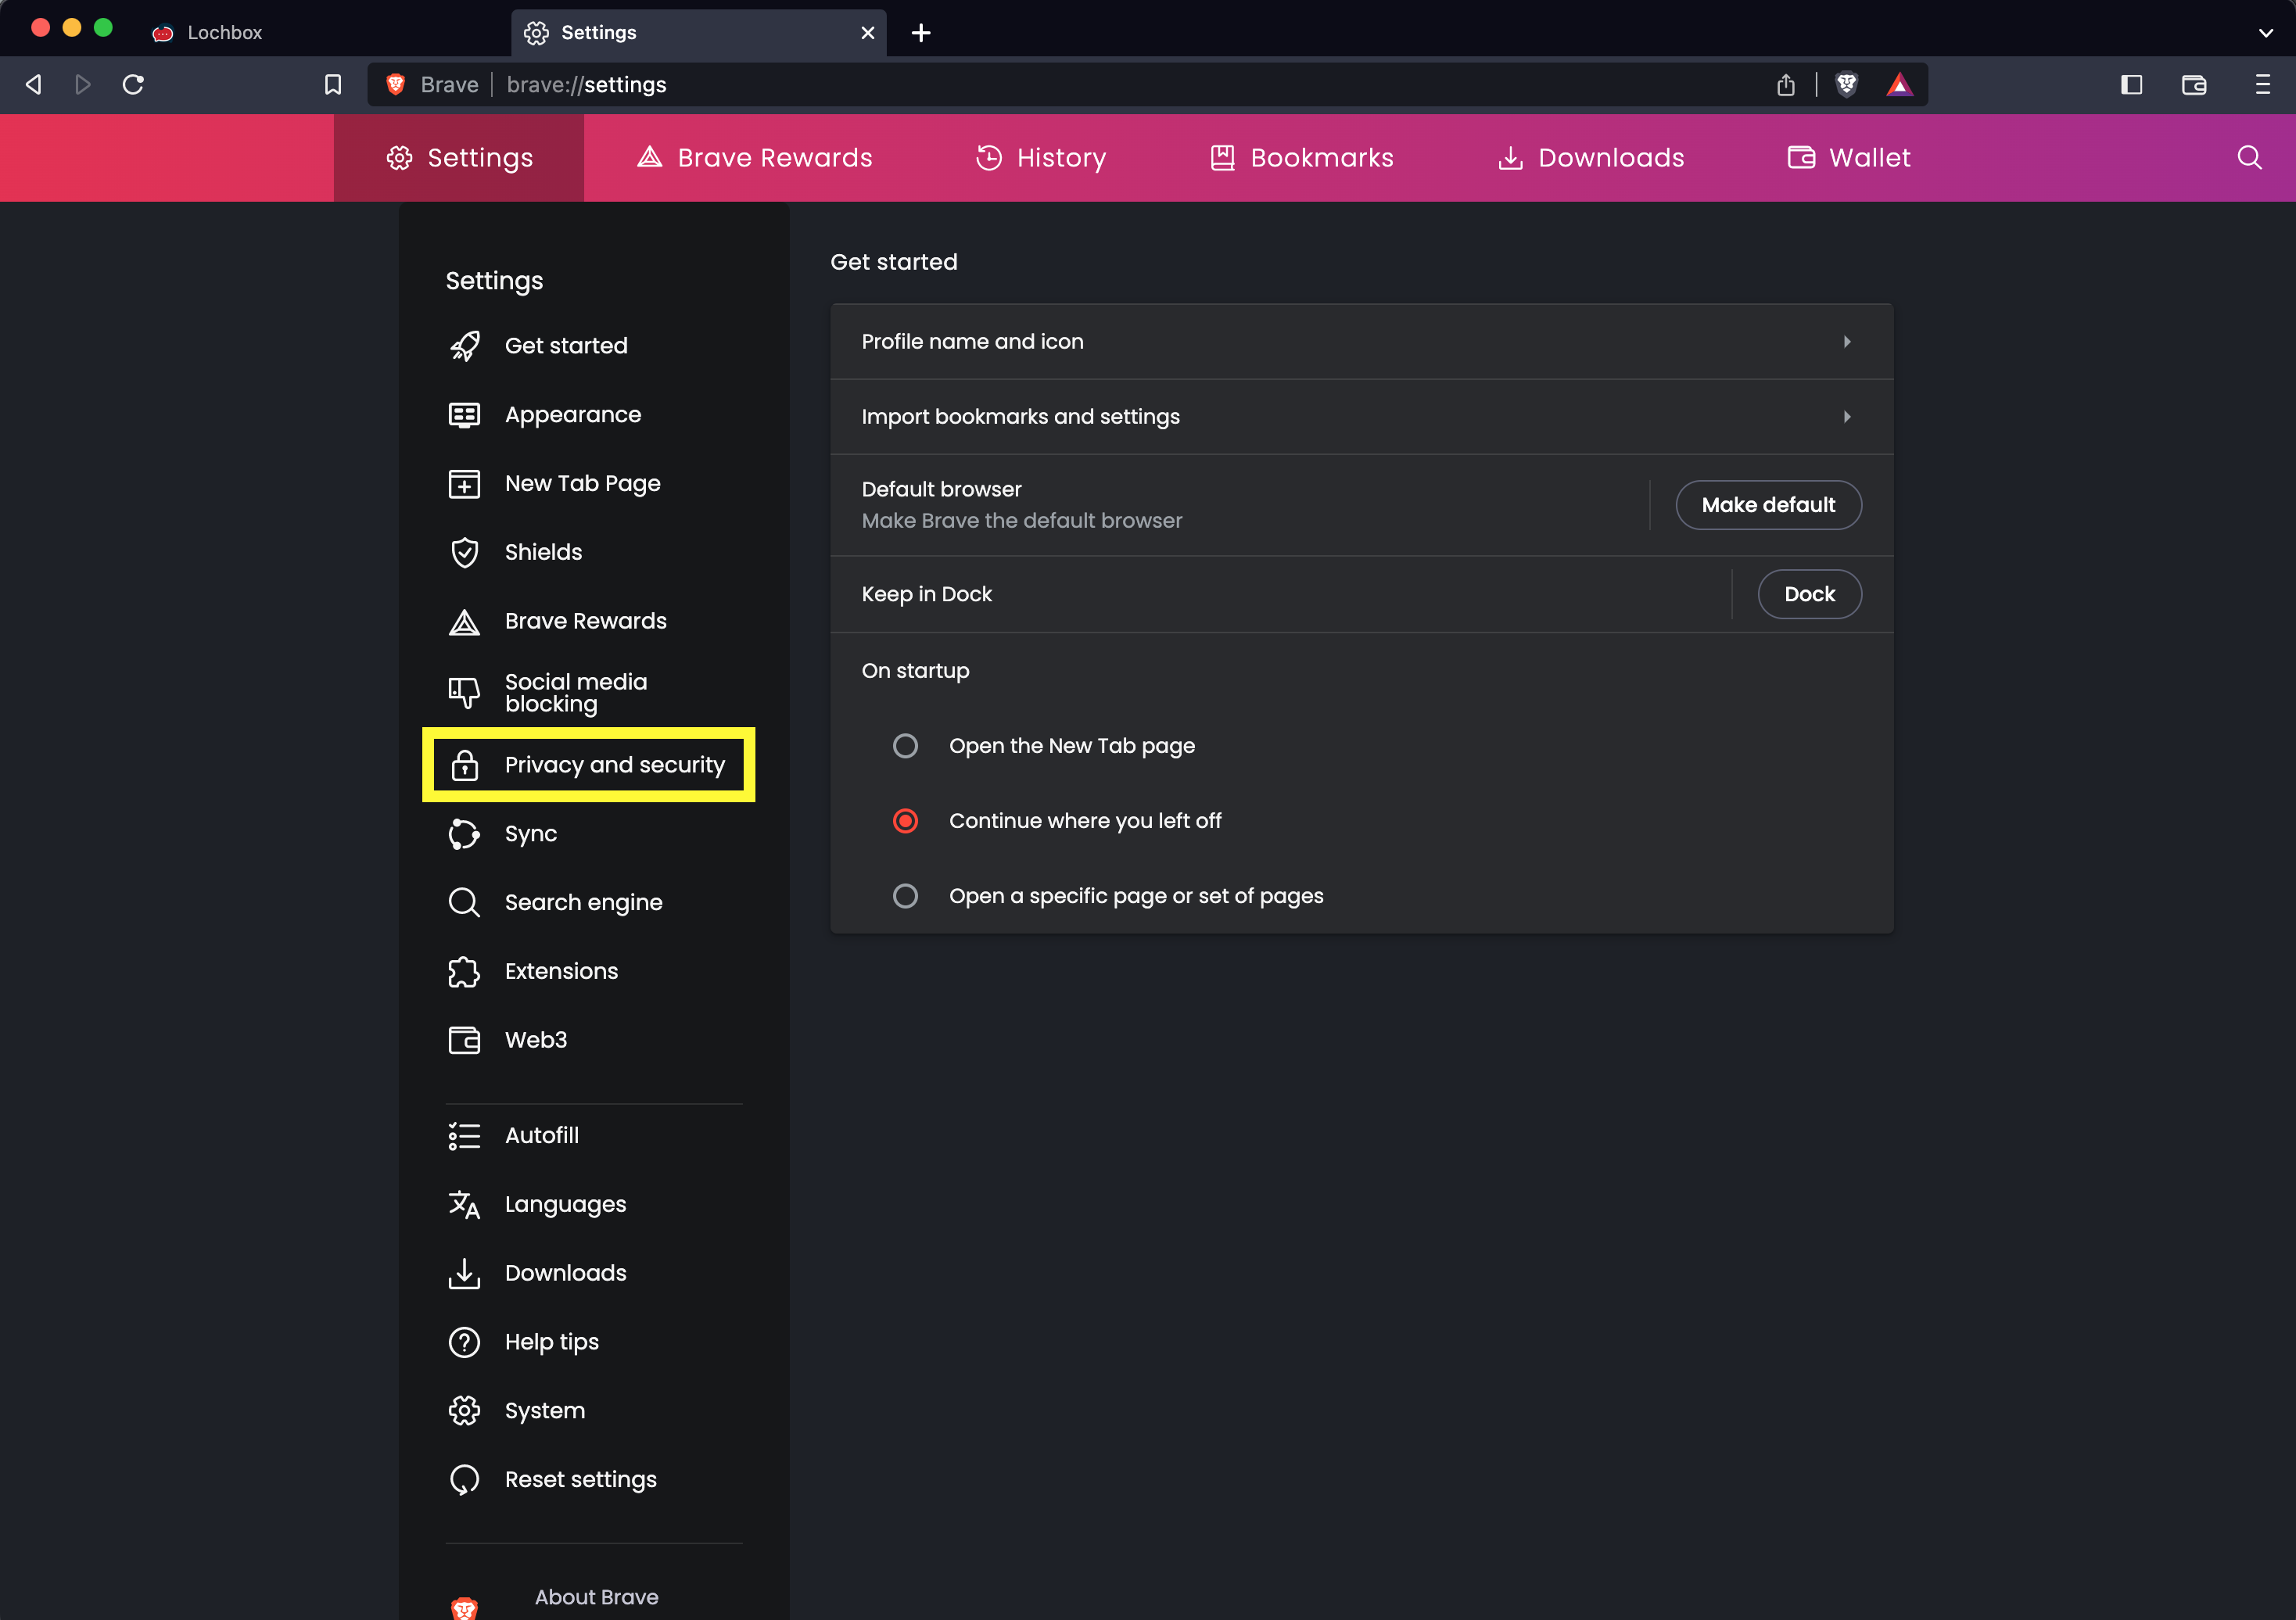This screenshot has width=2296, height=1620.
Task: Click the settings search magnifier icon
Action: click(2249, 158)
